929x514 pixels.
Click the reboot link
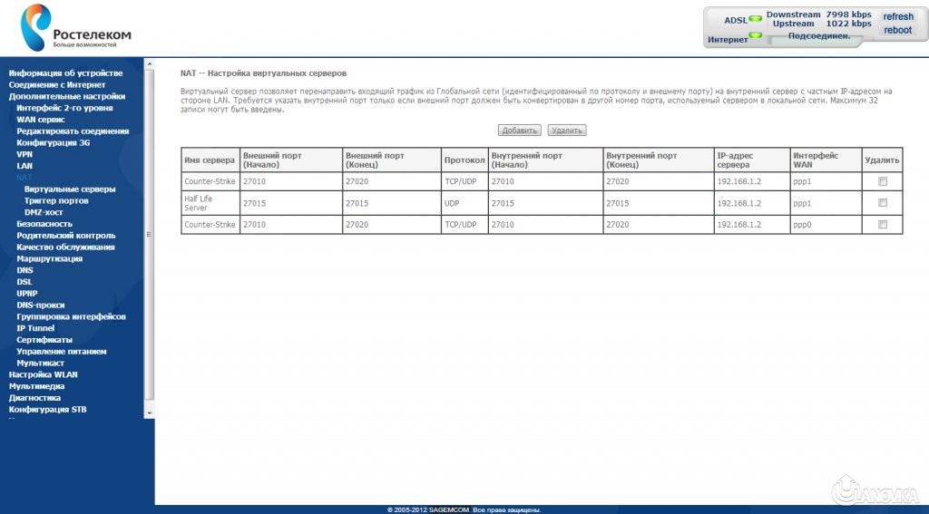898,30
